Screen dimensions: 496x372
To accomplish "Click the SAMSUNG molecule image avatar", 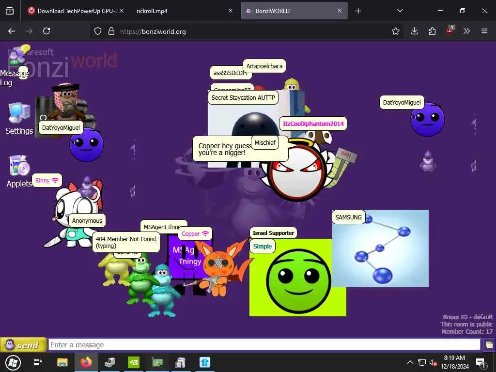I will (x=380, y=248).
